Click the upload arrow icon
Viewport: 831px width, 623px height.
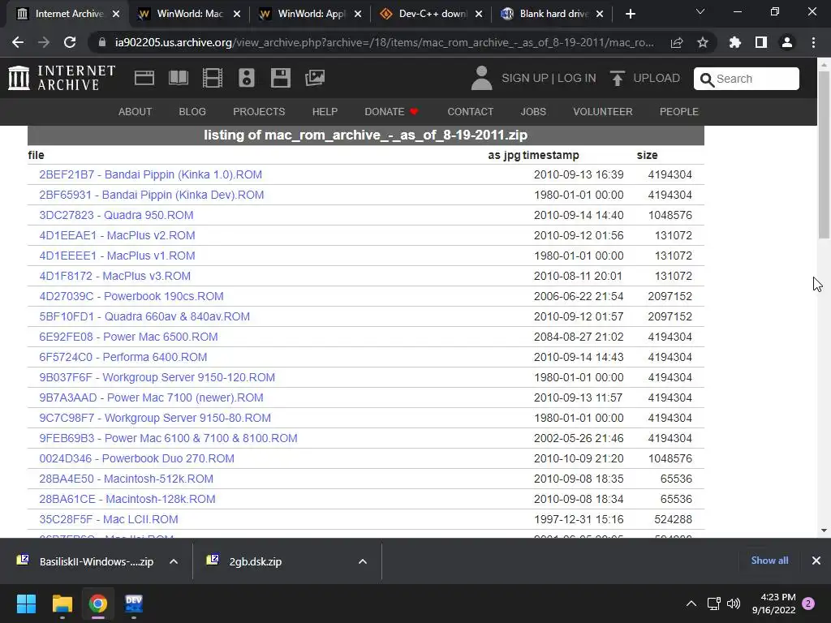point(617,79)
